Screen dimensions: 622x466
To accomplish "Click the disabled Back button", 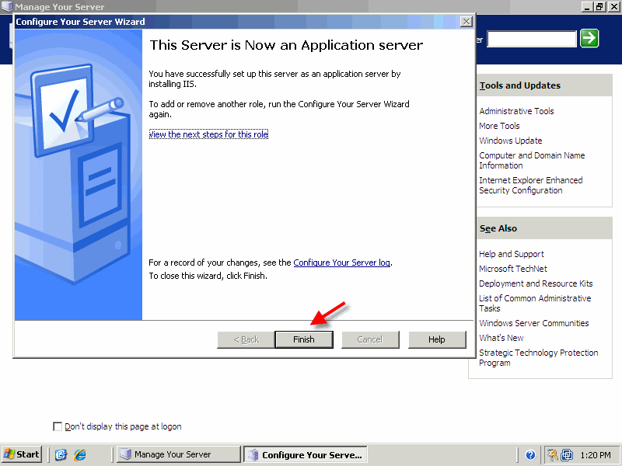I will (246, 339).
